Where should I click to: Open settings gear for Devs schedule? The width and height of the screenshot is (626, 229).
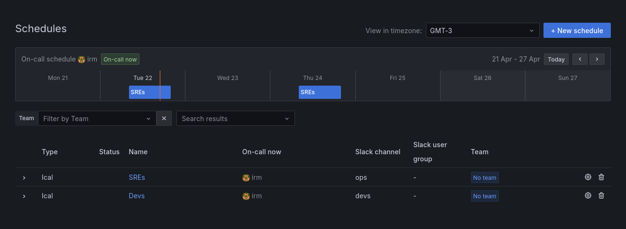click(x=588, y=195)
